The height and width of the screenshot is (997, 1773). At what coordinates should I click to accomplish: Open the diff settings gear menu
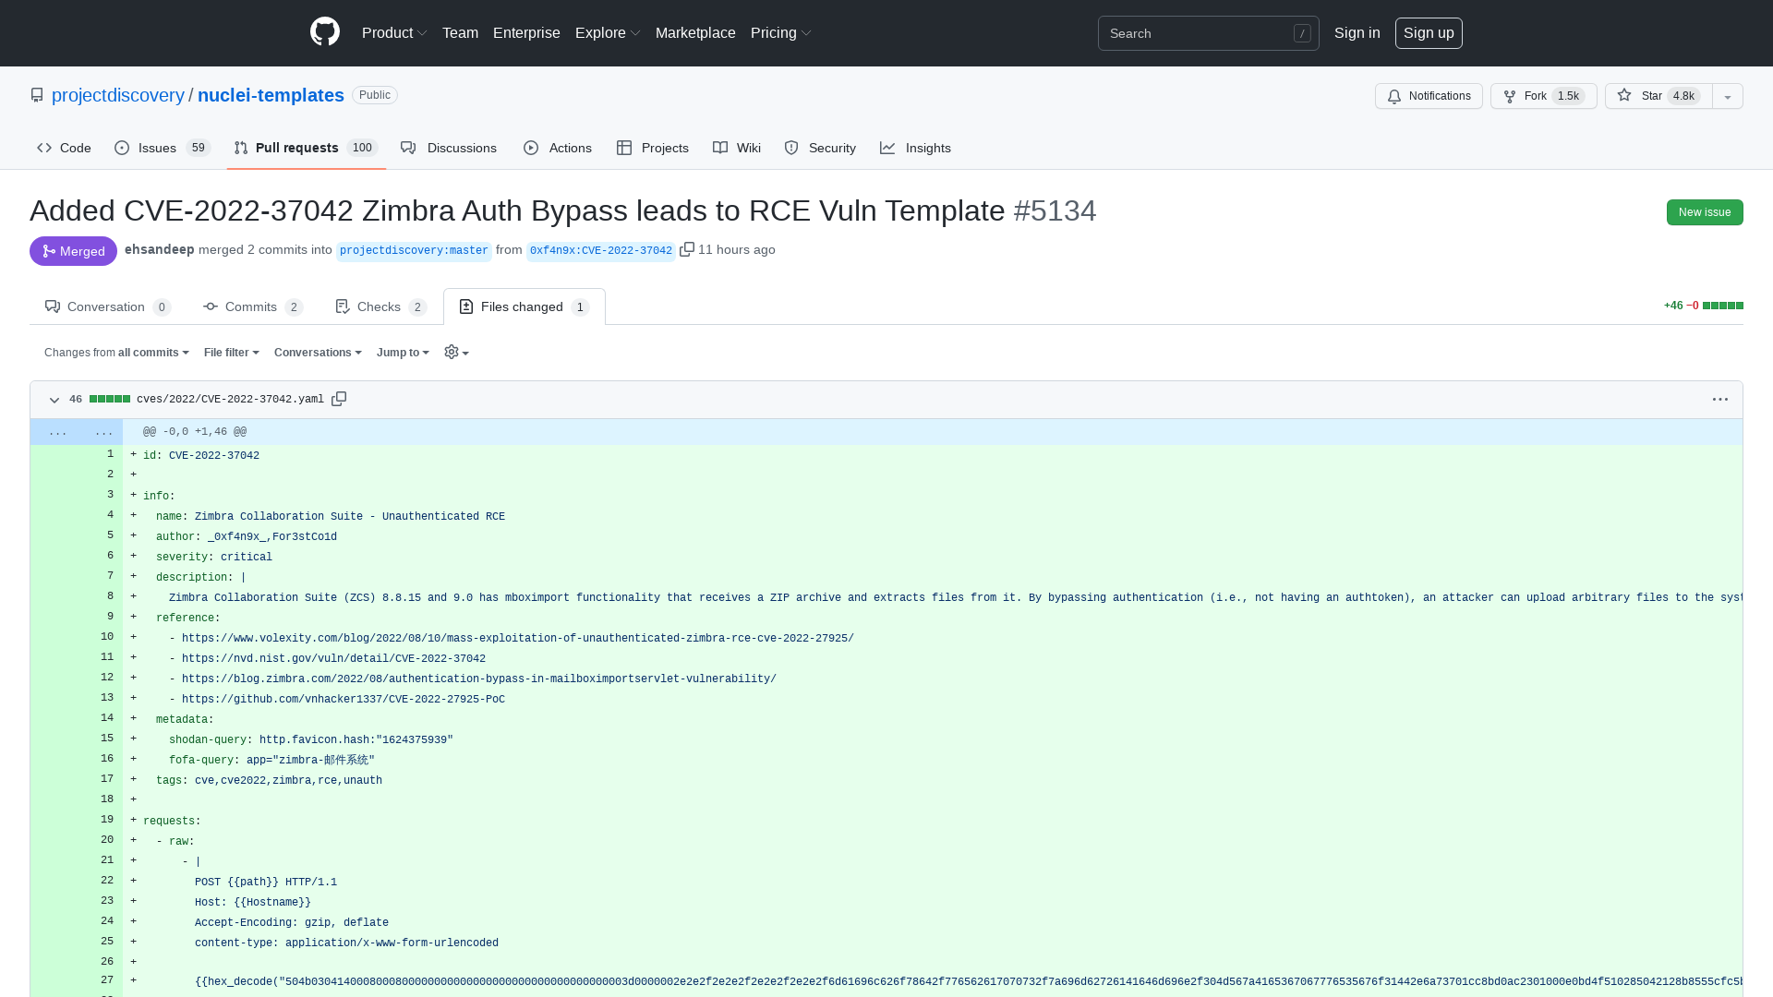point(454,352)
